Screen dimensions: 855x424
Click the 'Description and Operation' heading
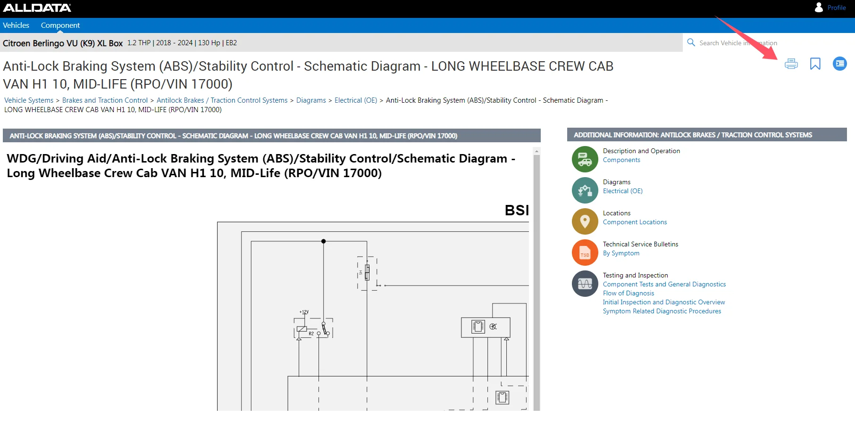(x=641, y=151)
